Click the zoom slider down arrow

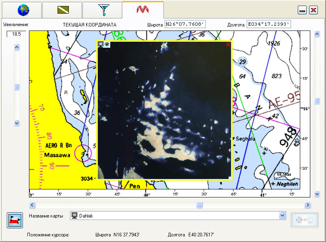(17, 123)
